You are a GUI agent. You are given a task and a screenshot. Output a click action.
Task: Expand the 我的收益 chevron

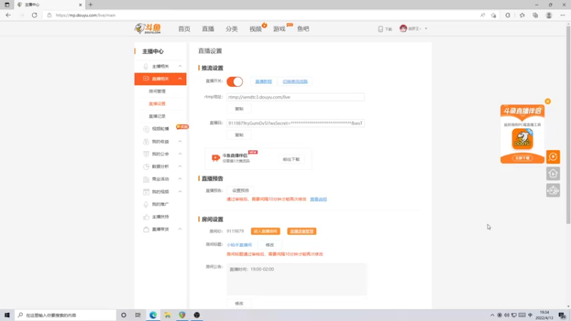[x=180, y=141]
